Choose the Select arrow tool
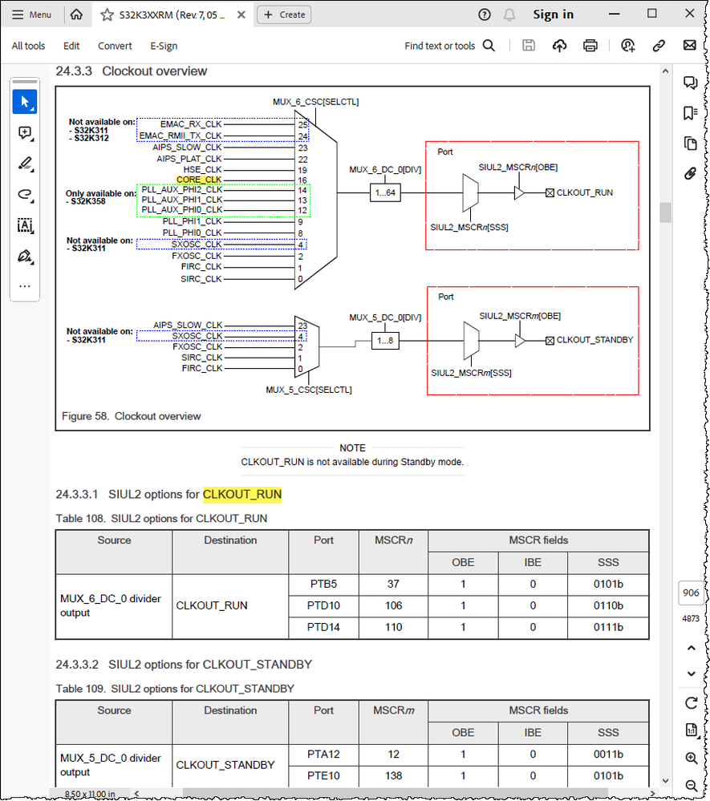The image size is (710, 801). coord(25,102)
